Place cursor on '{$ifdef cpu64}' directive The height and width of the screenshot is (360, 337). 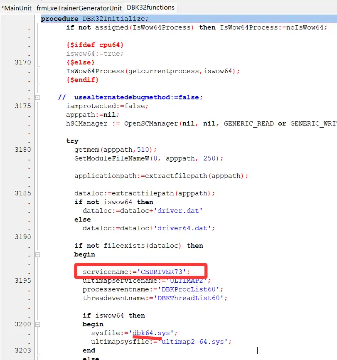[95, 45]
